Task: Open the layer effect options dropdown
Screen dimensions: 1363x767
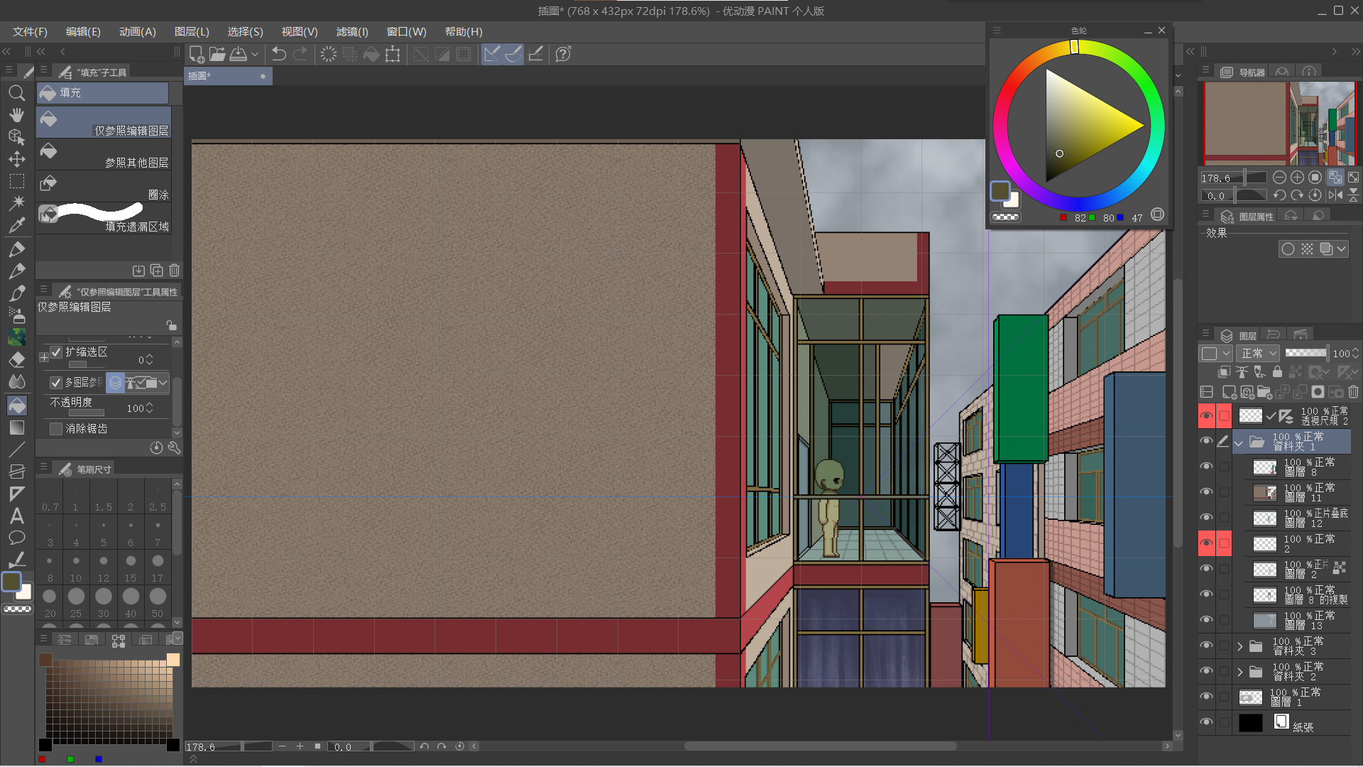Action: pyautogui.click(x=1341, y=249)
